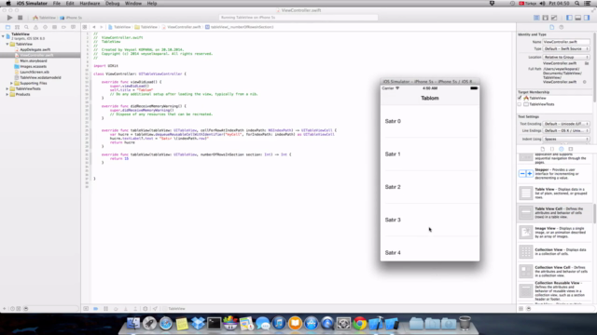597x335 pixels.
Task: Open the related items grid icon in jump bar
Action: (x=85, y=27)
